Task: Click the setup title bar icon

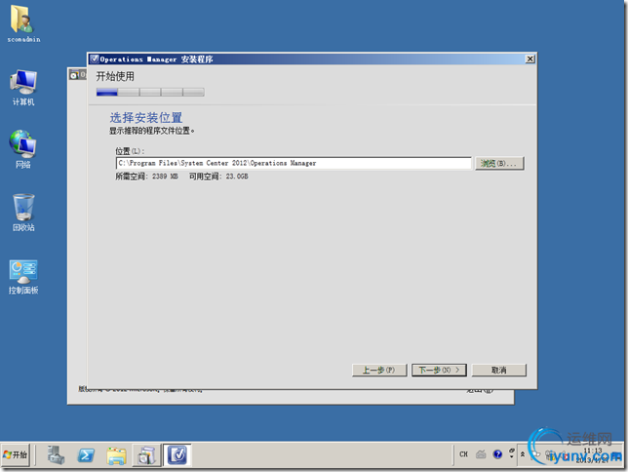Action: (95, 59)
